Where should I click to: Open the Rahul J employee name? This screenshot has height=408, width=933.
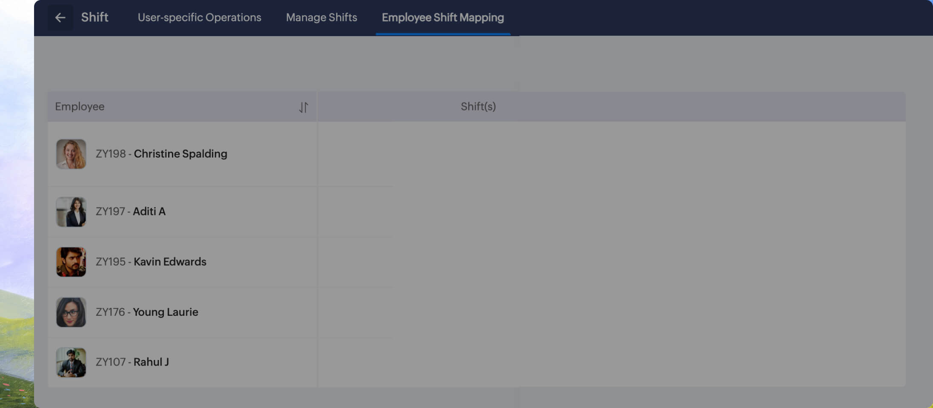(151, 362)
